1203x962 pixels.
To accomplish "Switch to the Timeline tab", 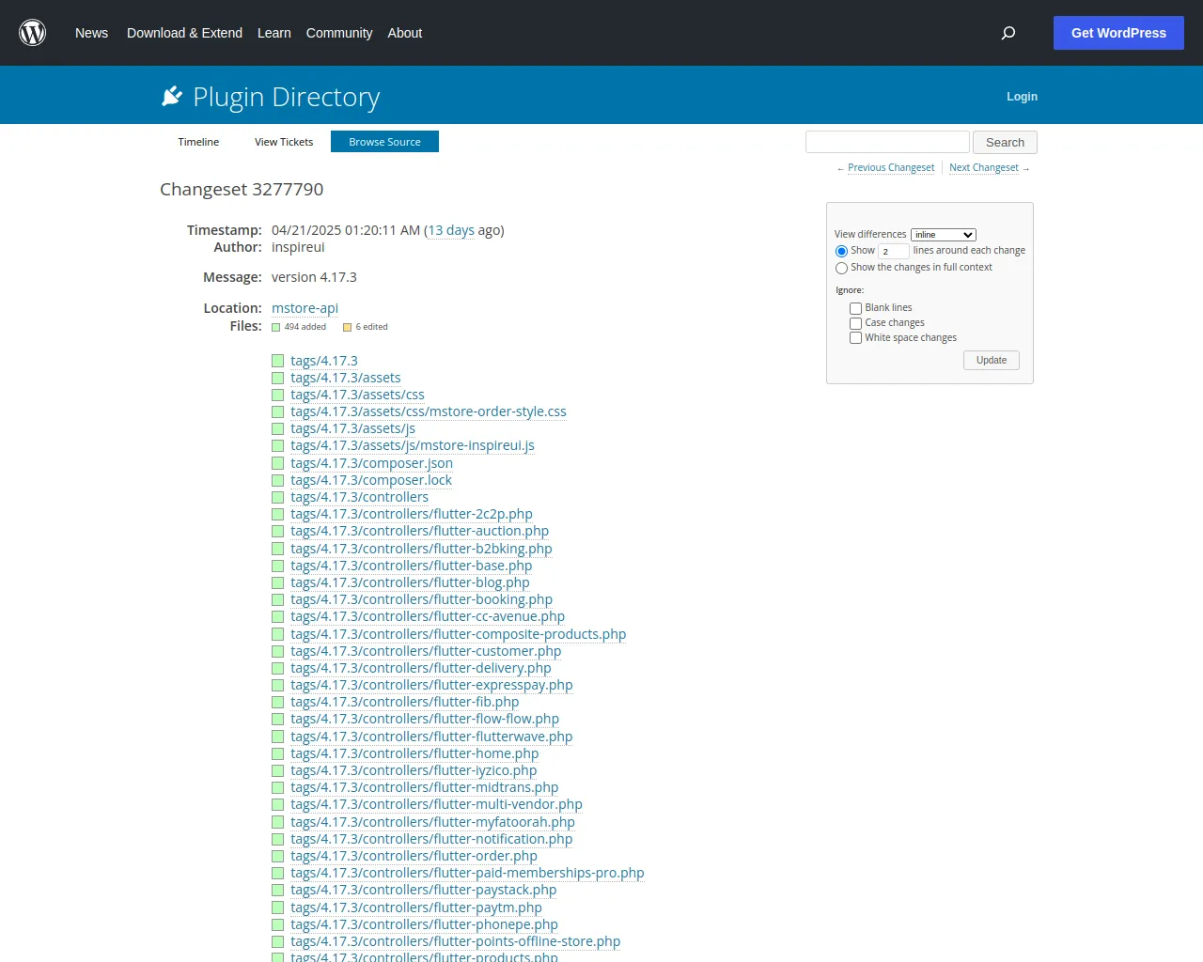I will coord(198,142).
